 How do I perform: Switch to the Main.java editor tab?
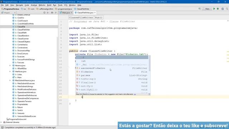[66, 13]
